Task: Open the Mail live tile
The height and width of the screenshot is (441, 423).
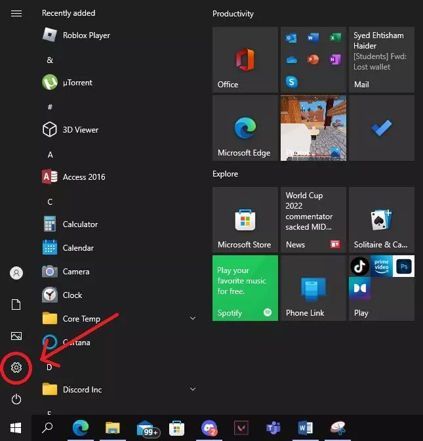Action: click(x=381, y=60)
